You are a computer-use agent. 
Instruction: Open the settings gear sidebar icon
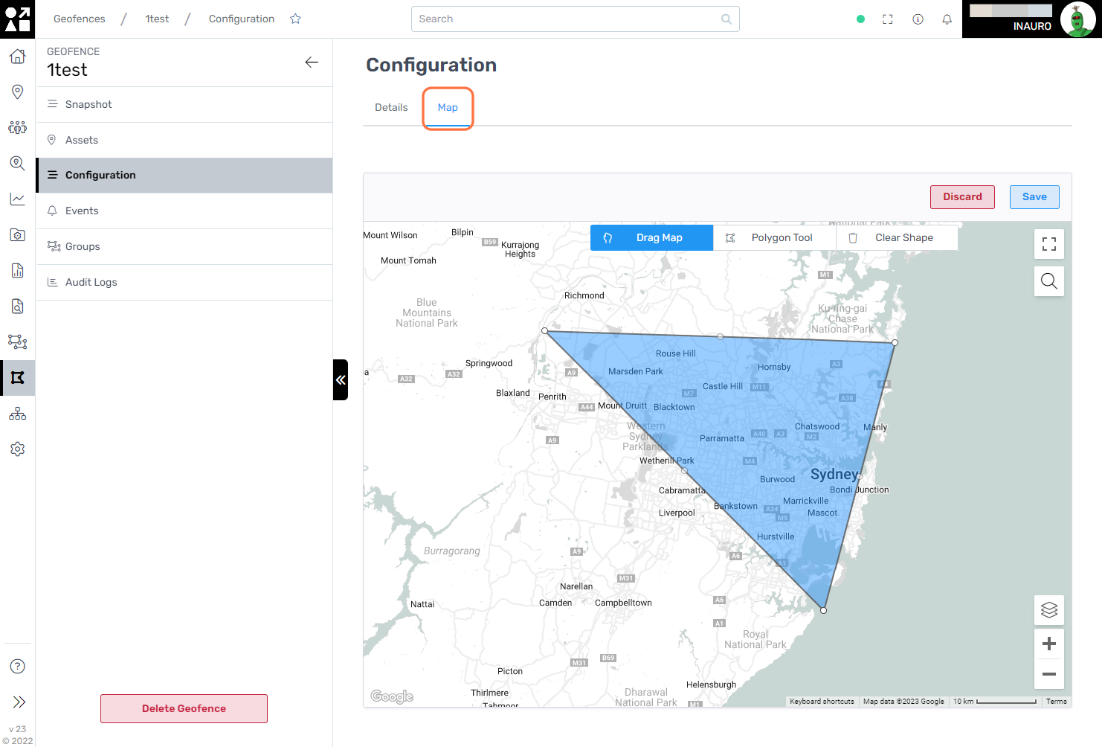17,449
